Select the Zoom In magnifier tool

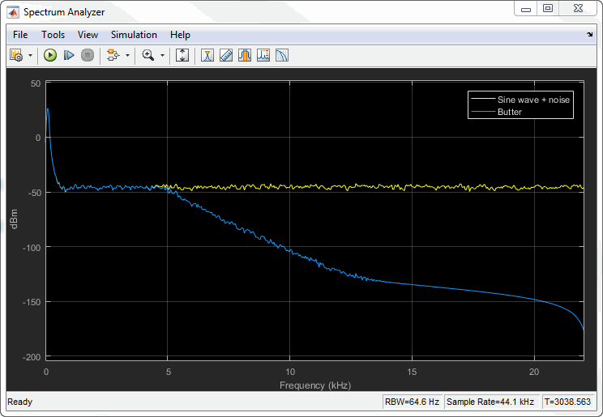[x=148, y=55]
